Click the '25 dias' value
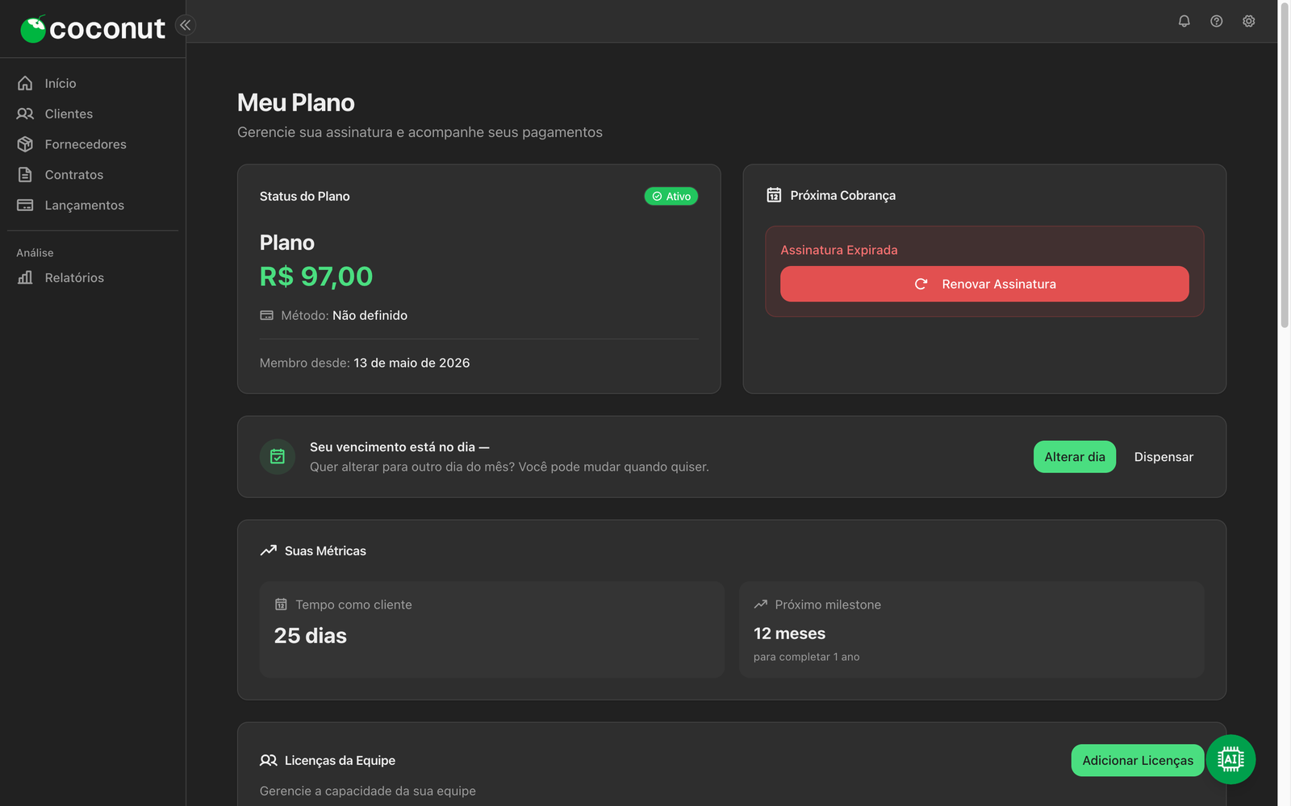The height and width of the screenshot is (806, 1291). point(311,636)
